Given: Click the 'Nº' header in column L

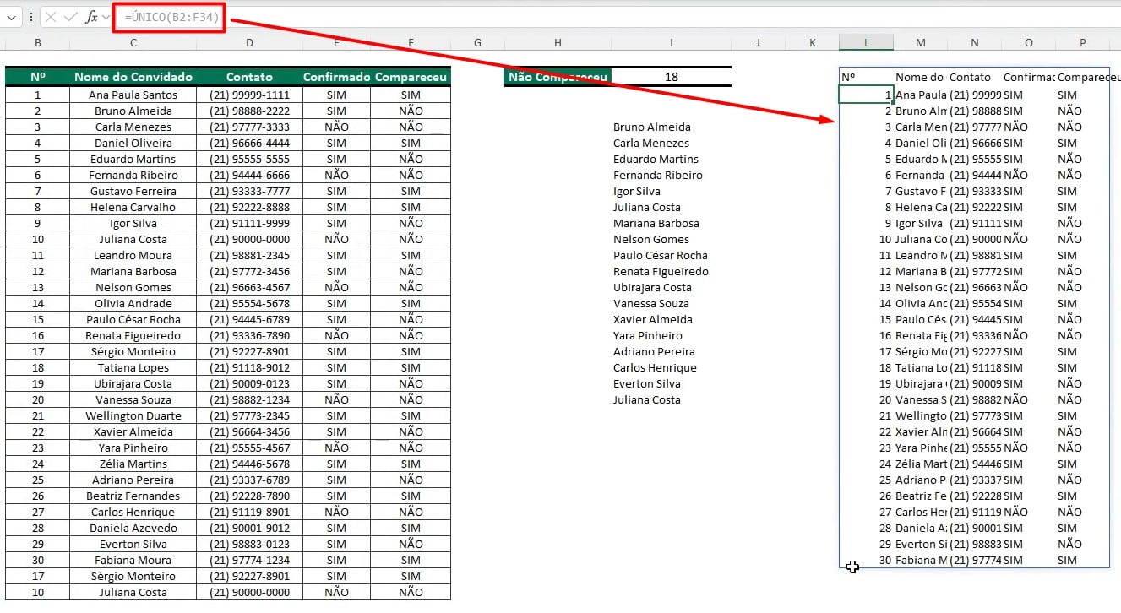Looking at the screenshot, I should (x=866, y=77).
